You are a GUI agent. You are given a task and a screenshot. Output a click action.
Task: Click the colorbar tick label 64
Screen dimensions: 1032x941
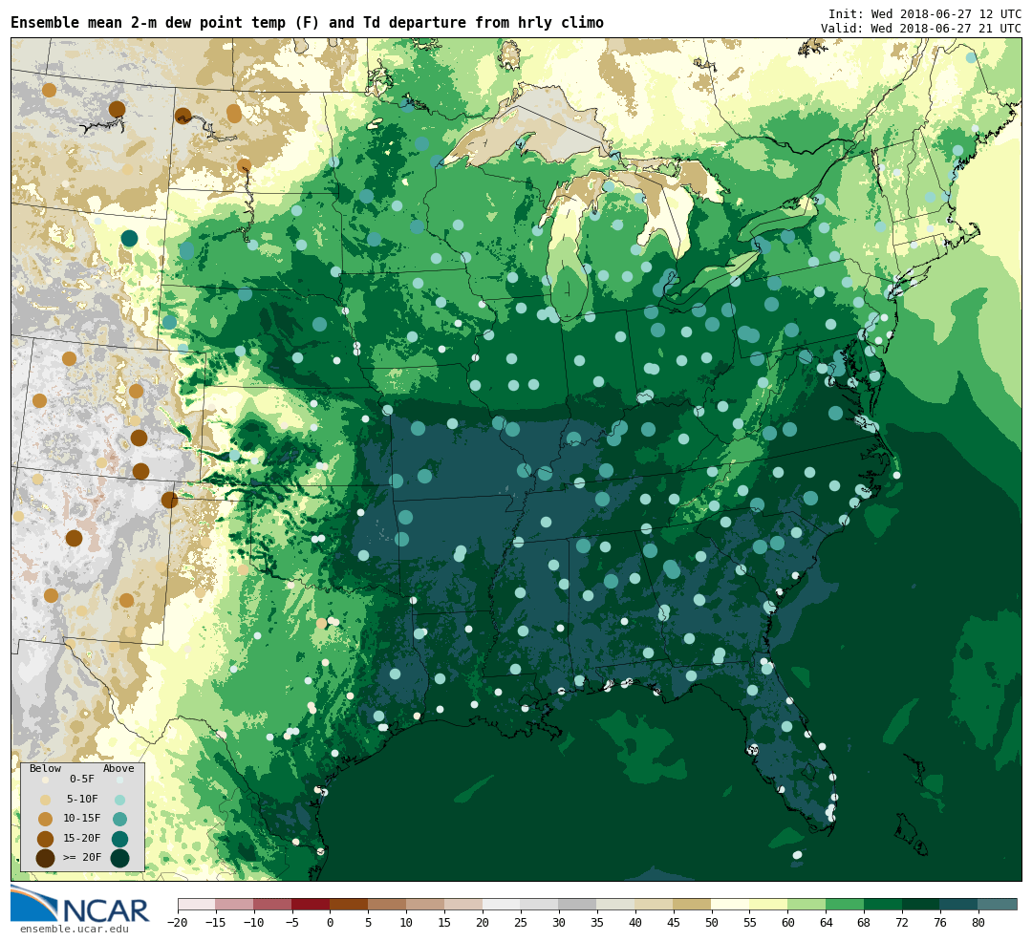(826, 923)
